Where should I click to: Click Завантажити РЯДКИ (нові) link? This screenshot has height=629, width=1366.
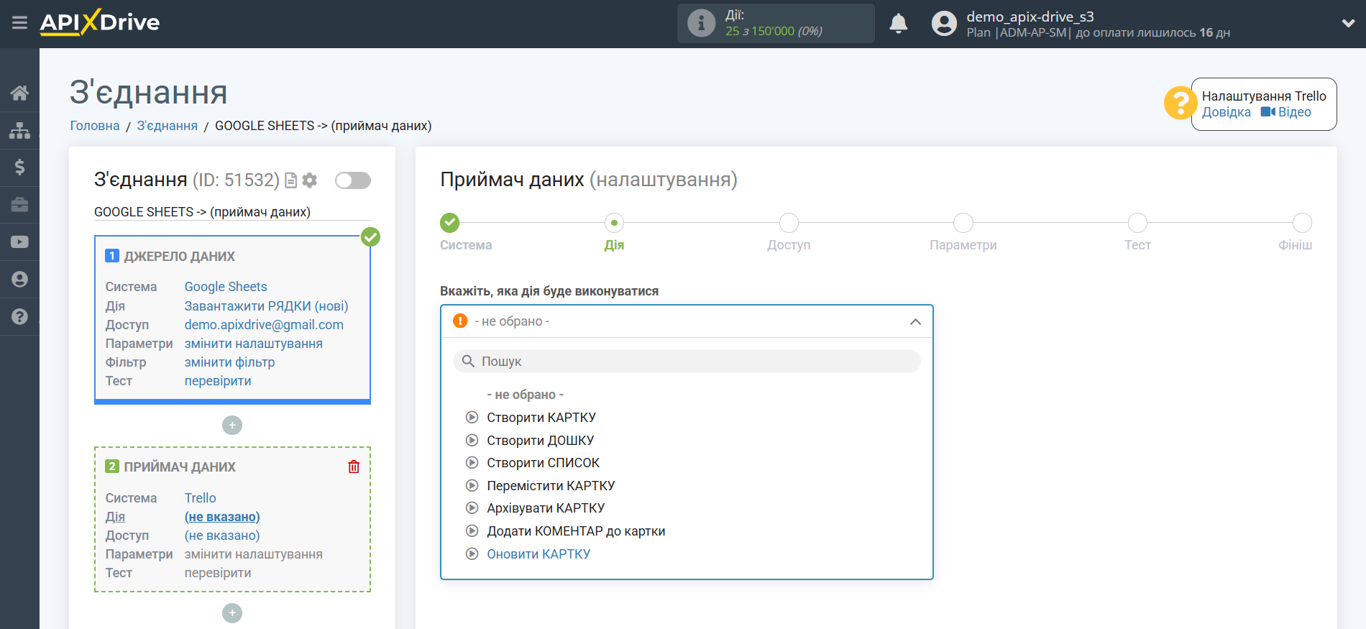point(266,306)
